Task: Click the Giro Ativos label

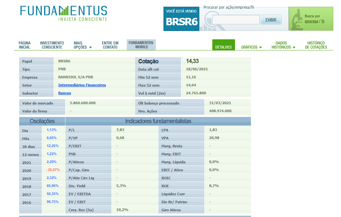Action: tap(171, 210)
